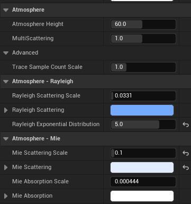Expand the Mie Scattering color property
Image resolution: width=191 pixels, height=204 pixels.
(x=6, y=167)
